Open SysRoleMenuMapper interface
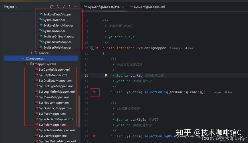Image resolution: width=248 pixels, height=143 pixels. [x=58, y=25]
